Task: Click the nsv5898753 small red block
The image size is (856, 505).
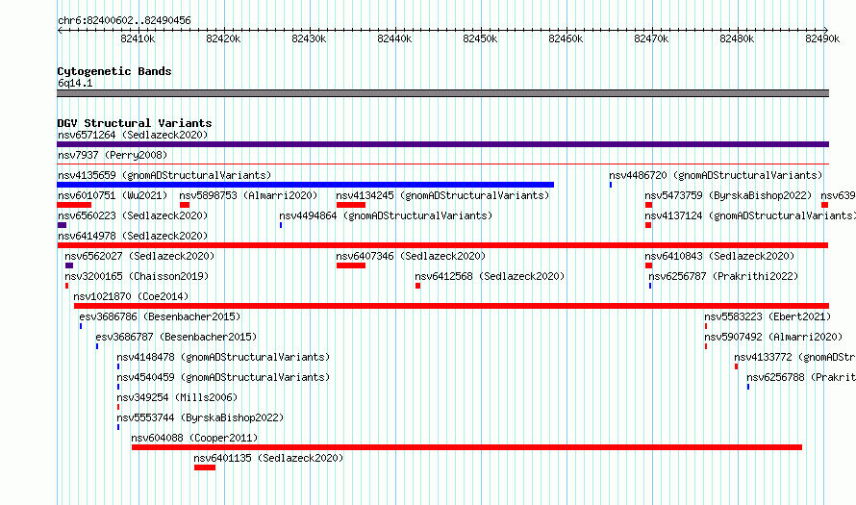Action: pyautogui.click(x=185, y=205)
